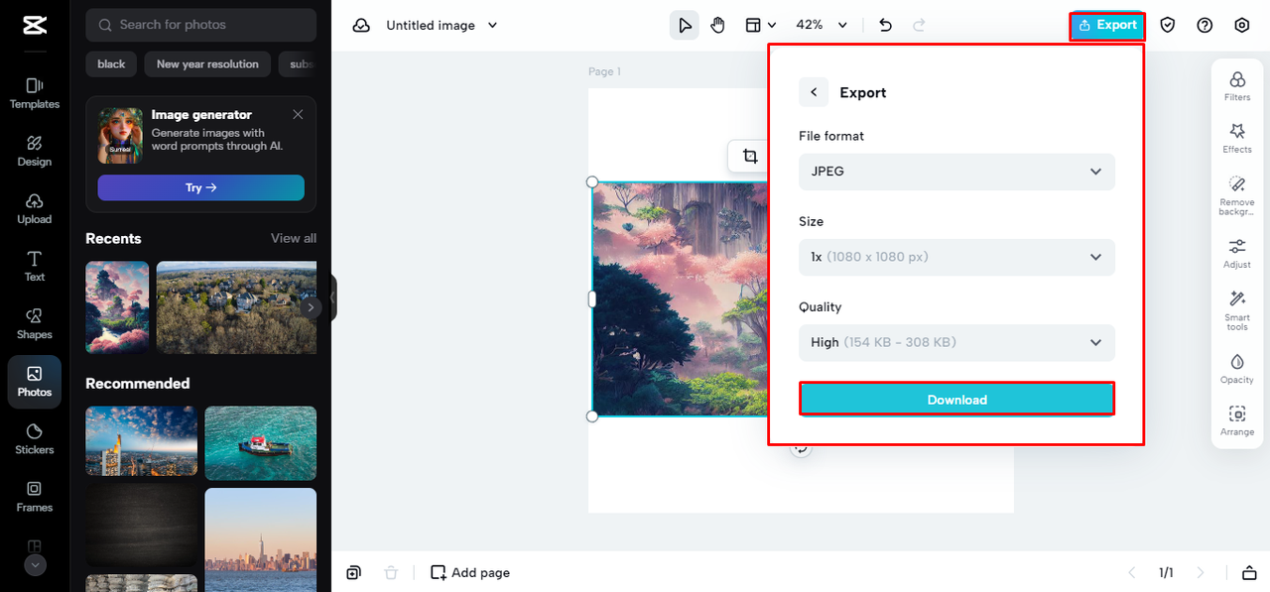This screenshot has height=592, width=1270.
Task: Click the Export button in top bar
Action: click(1107, 26)
